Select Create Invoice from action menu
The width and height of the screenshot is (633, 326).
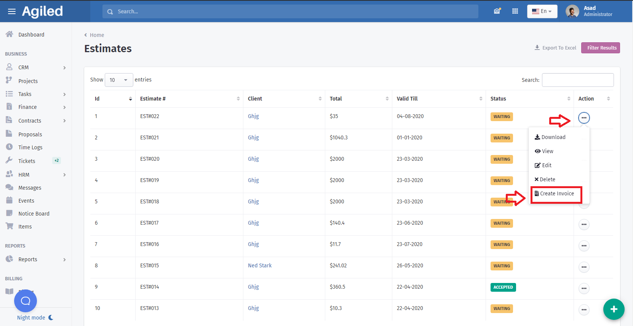[556, 193]
